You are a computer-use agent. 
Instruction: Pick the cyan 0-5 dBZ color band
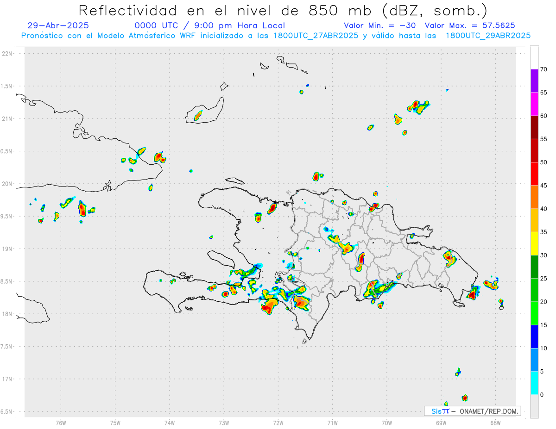534,383
